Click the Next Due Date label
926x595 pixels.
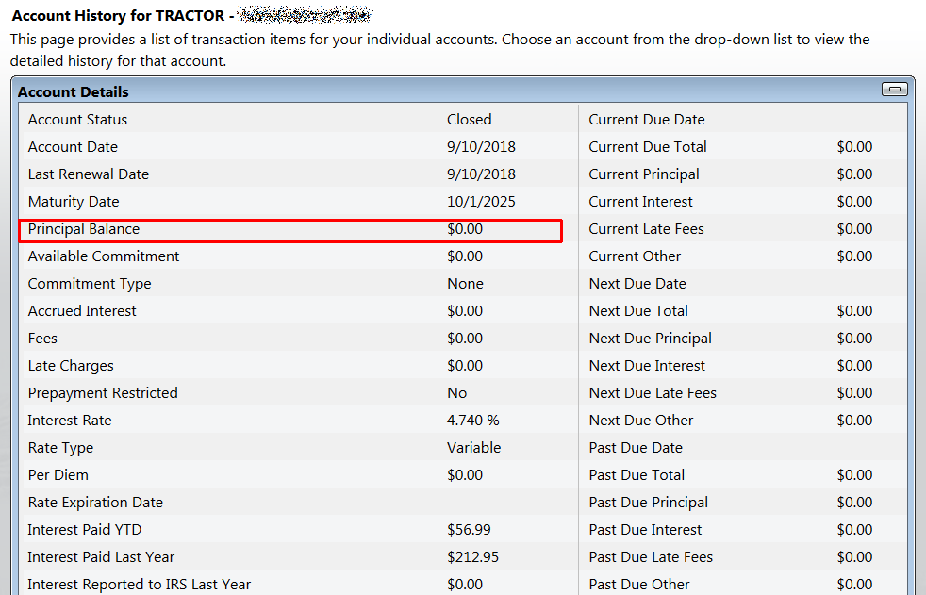(637, 284)
